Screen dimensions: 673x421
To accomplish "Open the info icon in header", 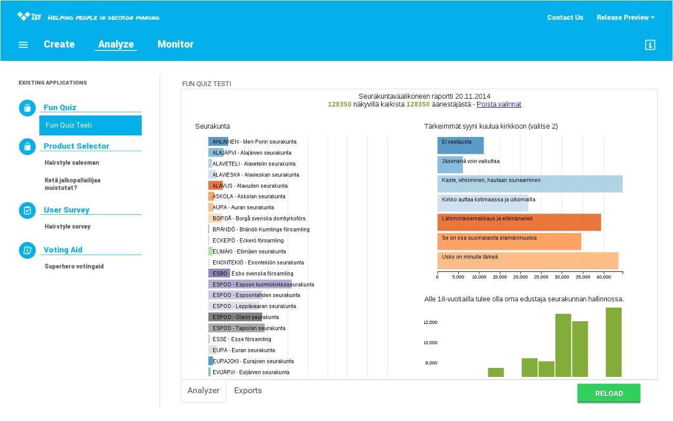I will (650, 45).
